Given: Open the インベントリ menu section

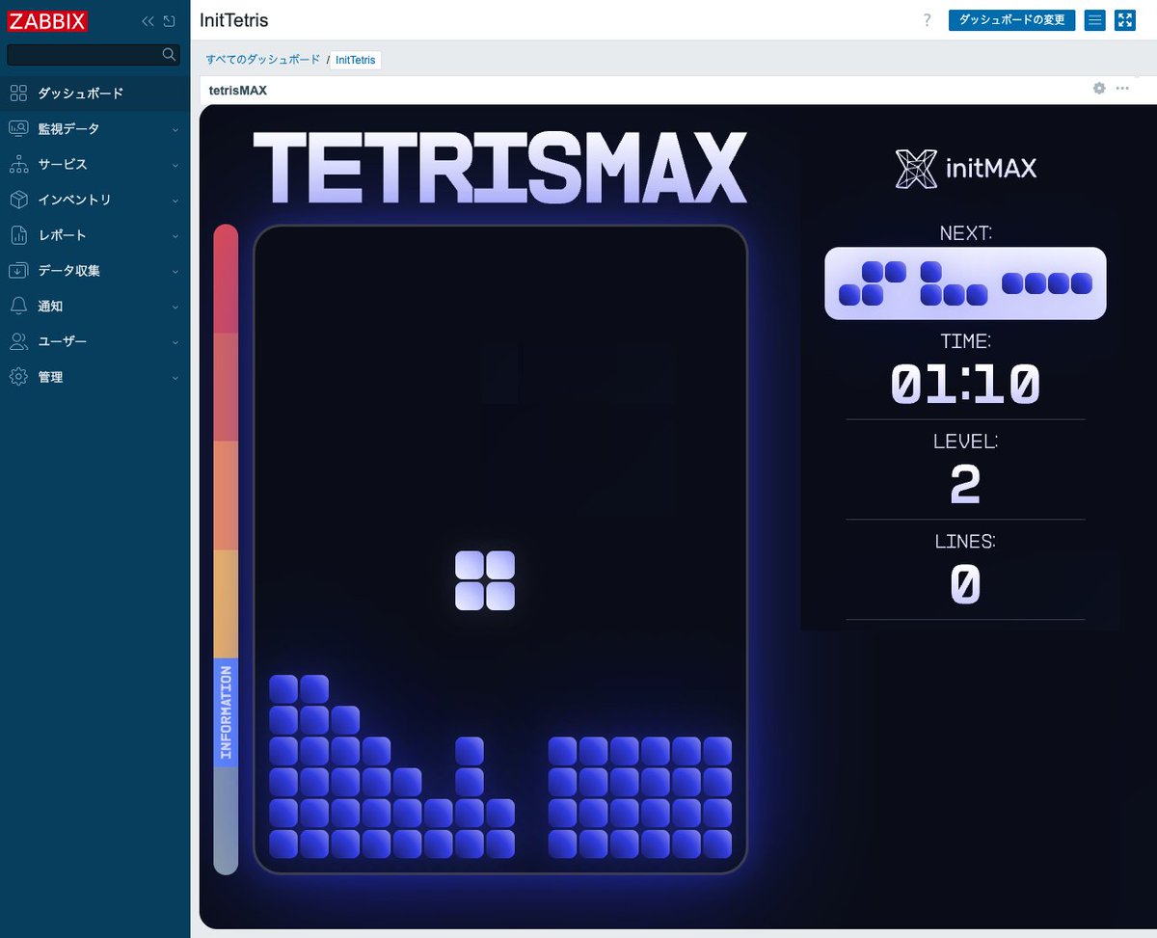Looking at the screenshot, I should point(94,201).
